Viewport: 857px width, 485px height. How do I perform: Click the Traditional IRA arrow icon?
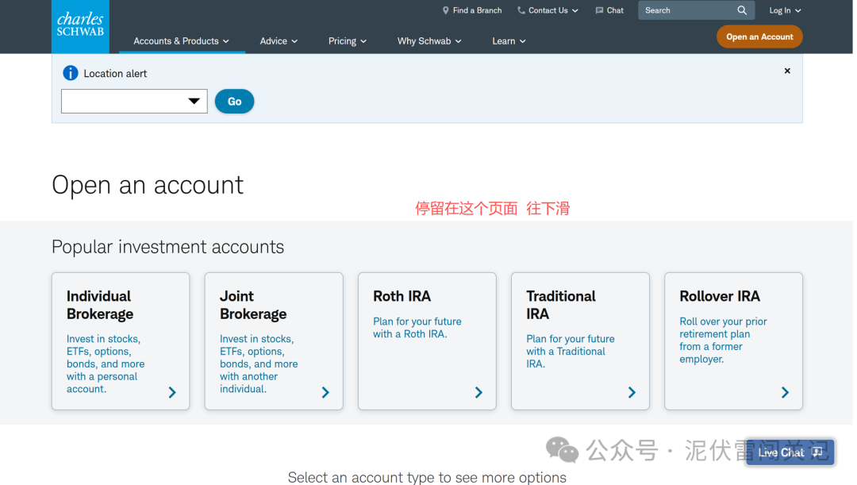(632, 392)
